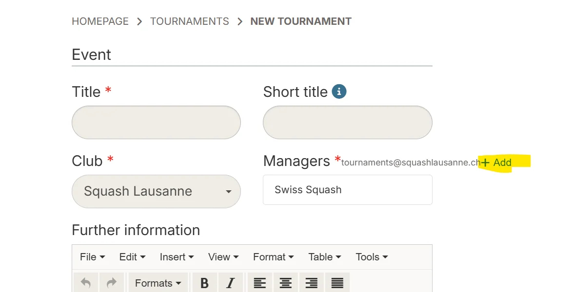Open the File menu in the editor
The height and width of the screenshot is (292, 572).
point(92,257)
